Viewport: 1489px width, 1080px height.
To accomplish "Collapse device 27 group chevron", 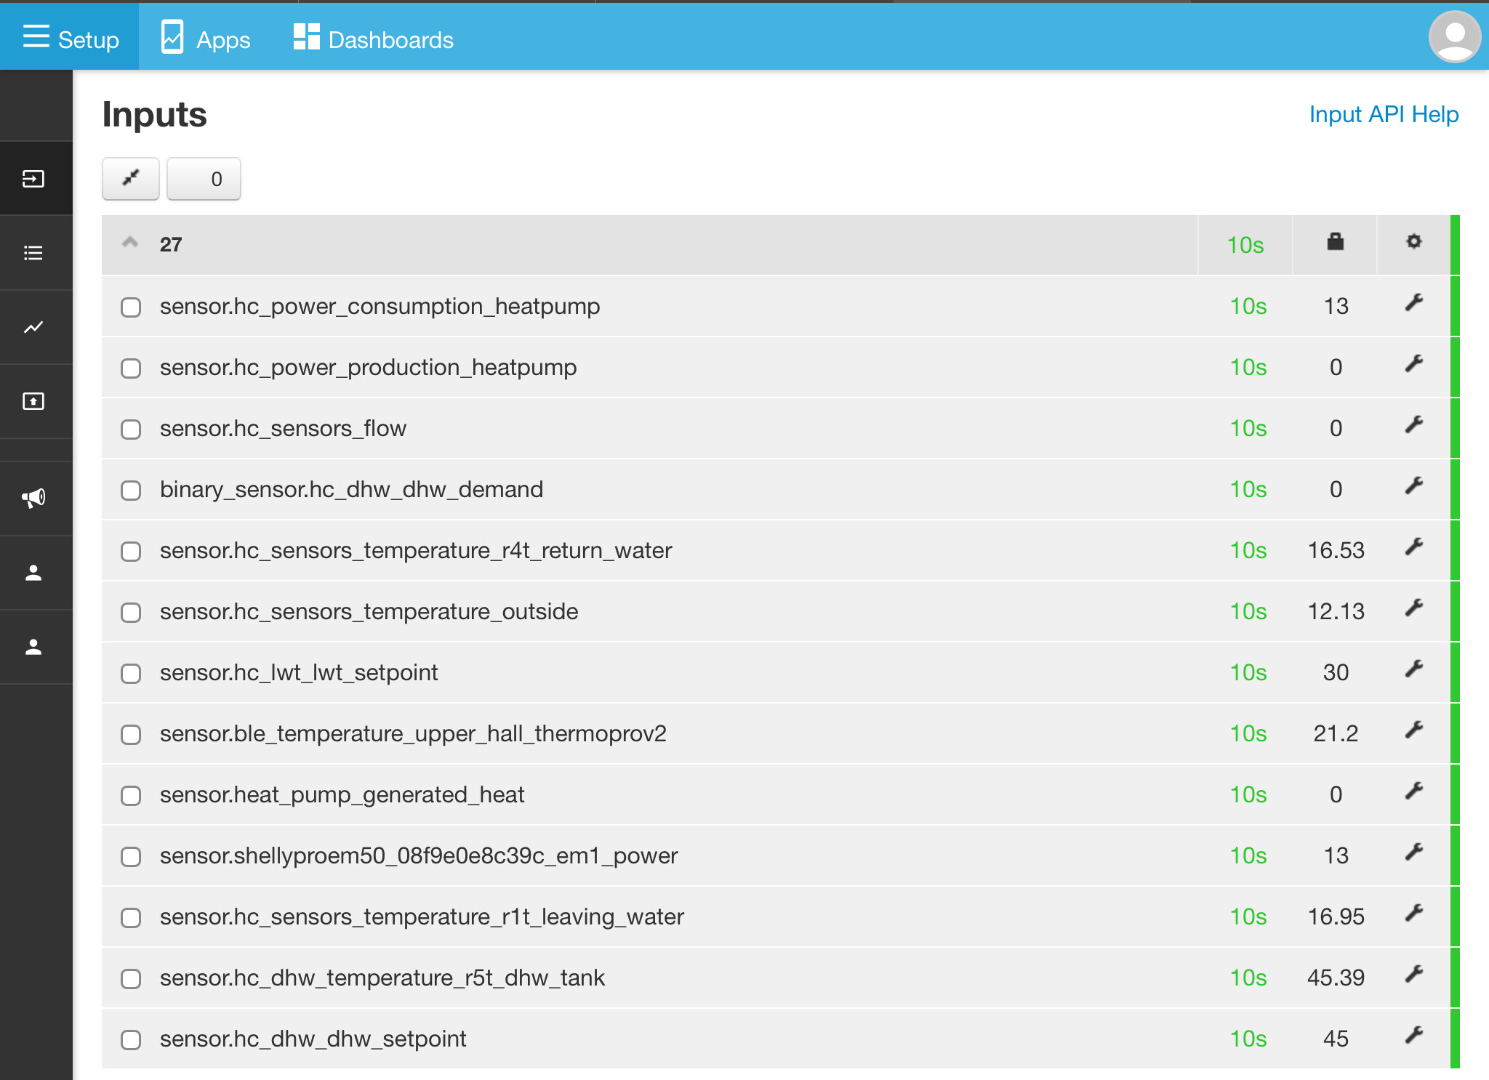I will 130,242.
